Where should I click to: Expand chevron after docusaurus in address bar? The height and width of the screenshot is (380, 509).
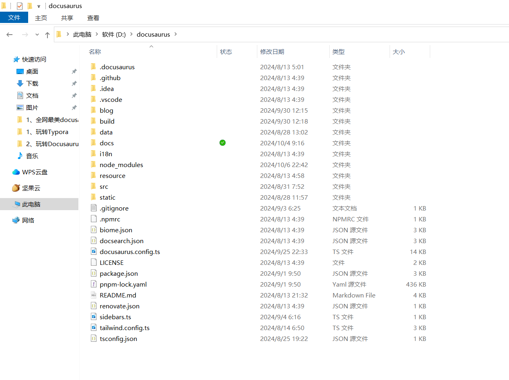coord(175,35)
